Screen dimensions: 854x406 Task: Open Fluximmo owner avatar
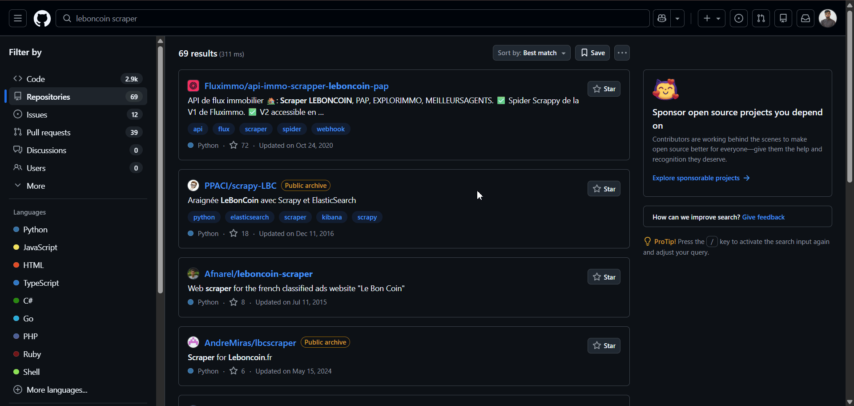(x=193, y=85)
